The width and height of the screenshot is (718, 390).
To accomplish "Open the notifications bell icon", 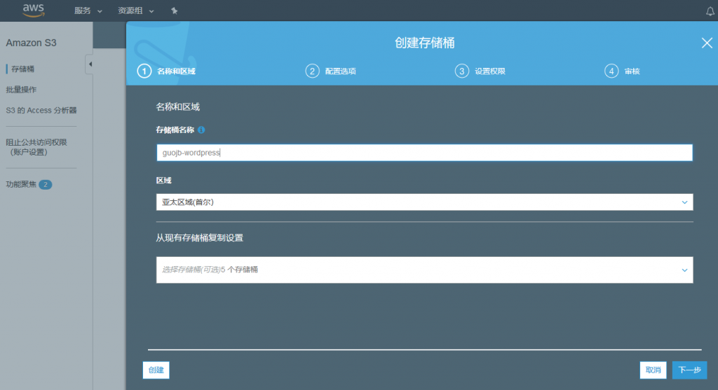I will point(710,11).
